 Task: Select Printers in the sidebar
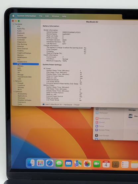[20, 66]
